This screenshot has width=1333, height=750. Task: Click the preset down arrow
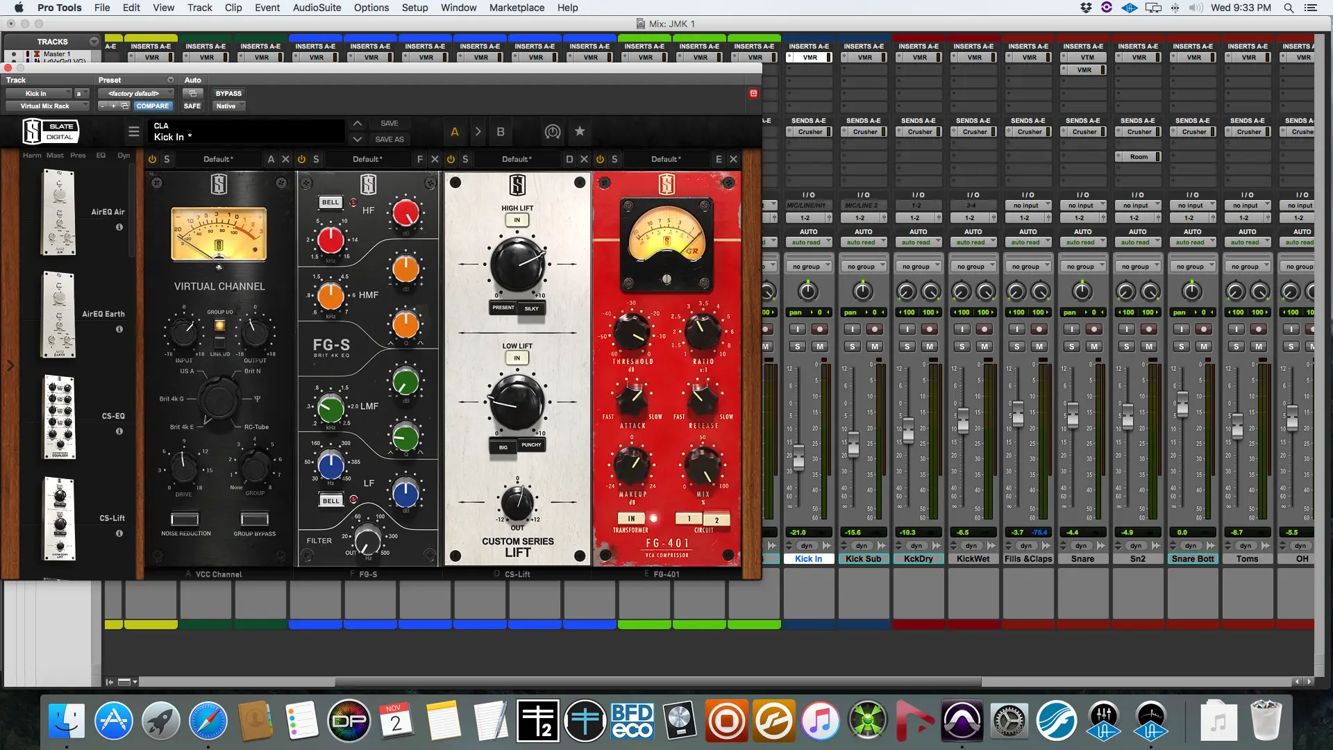coord(357,139)
